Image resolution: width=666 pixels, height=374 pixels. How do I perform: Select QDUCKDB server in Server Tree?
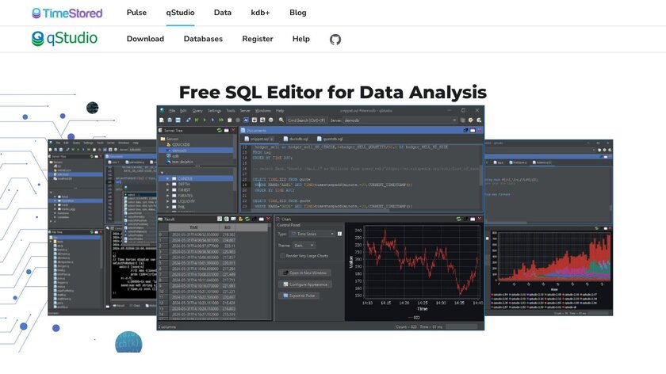pos(182,144)
